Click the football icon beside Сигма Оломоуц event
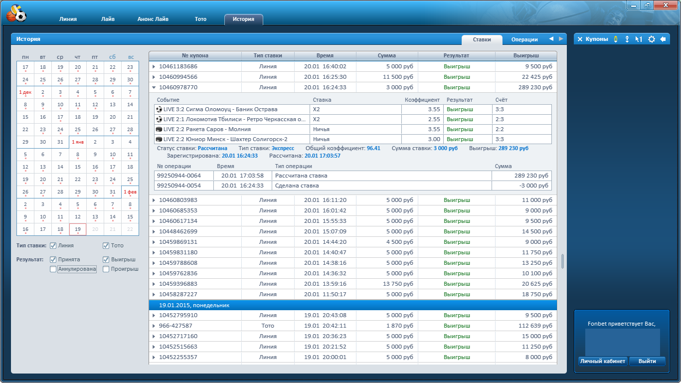 pos(159,109)
